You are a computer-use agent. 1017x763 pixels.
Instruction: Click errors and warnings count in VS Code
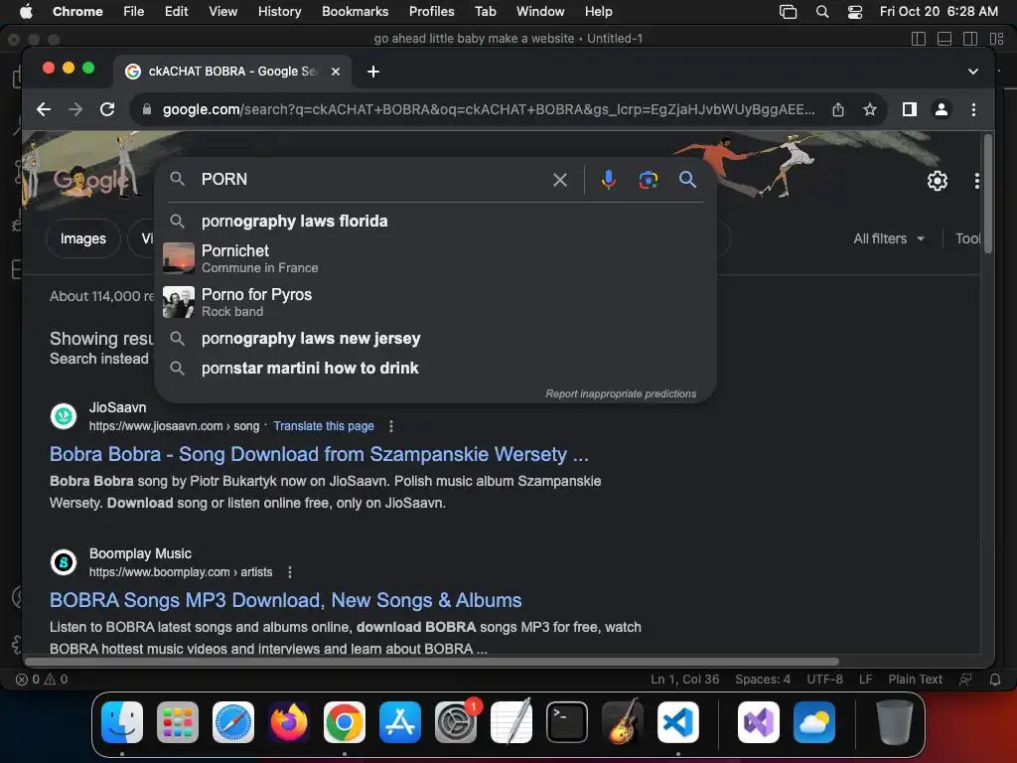pyautogui.click(x=42, y=680)
